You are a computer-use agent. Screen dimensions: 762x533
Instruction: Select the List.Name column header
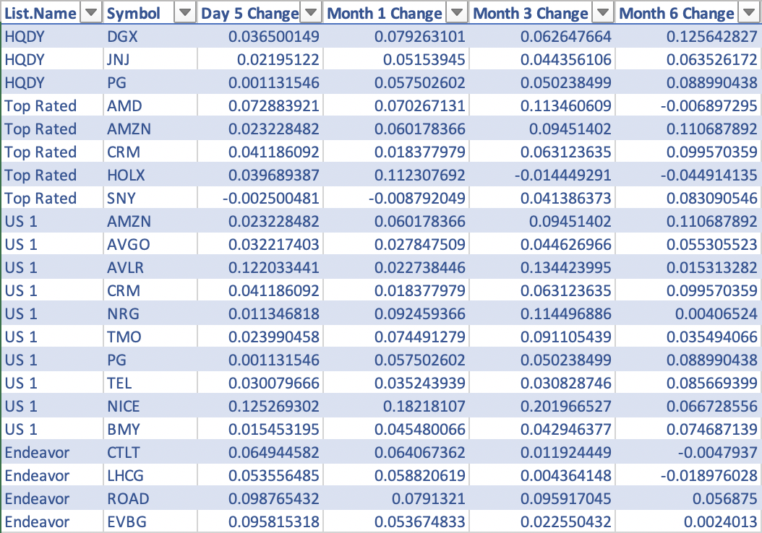pyautogui.click(x=40, y=13)
